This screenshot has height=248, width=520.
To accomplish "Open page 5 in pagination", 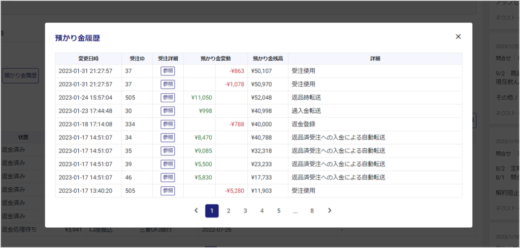I will coord(279,211).
